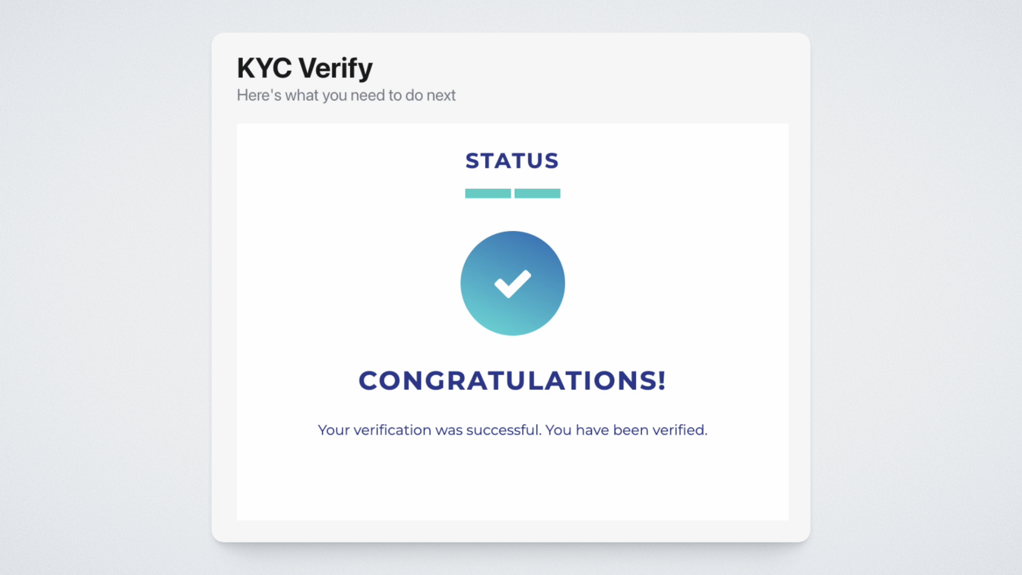
Task: Click the word "successful." in the message
Action: [x=504, y=430]
